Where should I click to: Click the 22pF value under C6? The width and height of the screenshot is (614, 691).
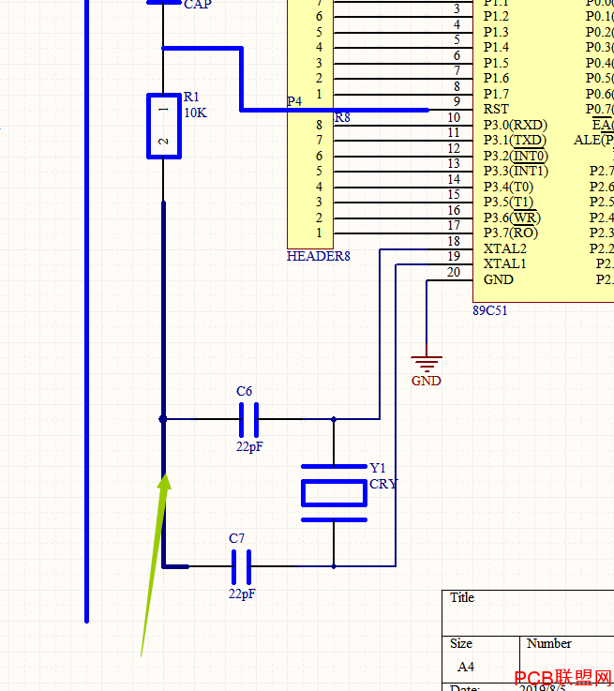249,447
